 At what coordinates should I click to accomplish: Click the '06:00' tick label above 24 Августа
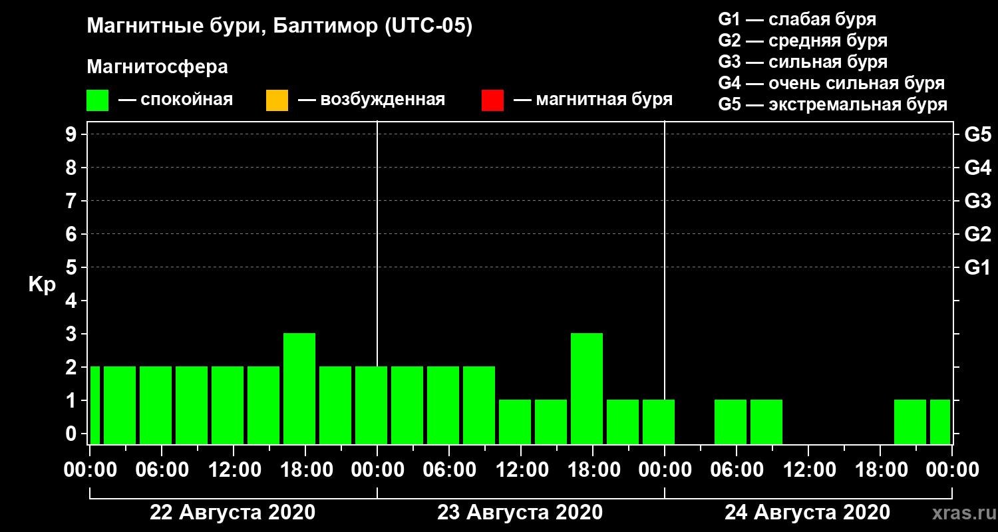(x=736, y=470)
